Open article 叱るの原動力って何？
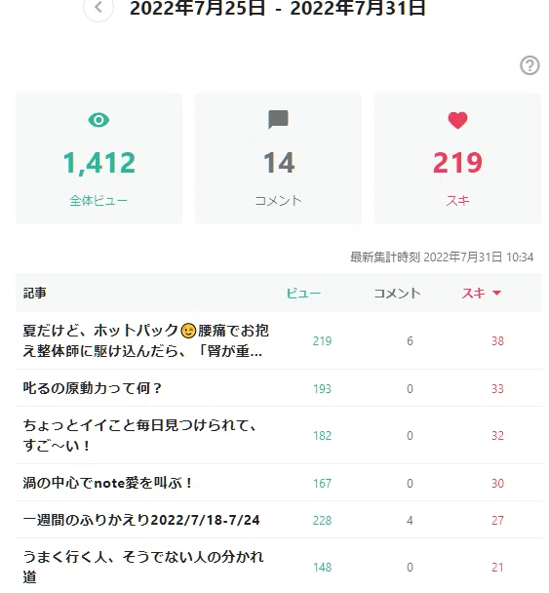This screenshot has width=549, height=593. click(93, 388)
